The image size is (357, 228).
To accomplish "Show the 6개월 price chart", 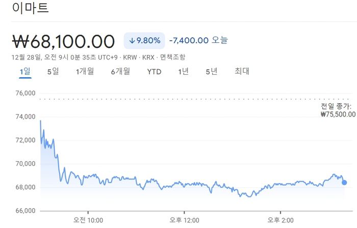I will [x=120, y=72].
